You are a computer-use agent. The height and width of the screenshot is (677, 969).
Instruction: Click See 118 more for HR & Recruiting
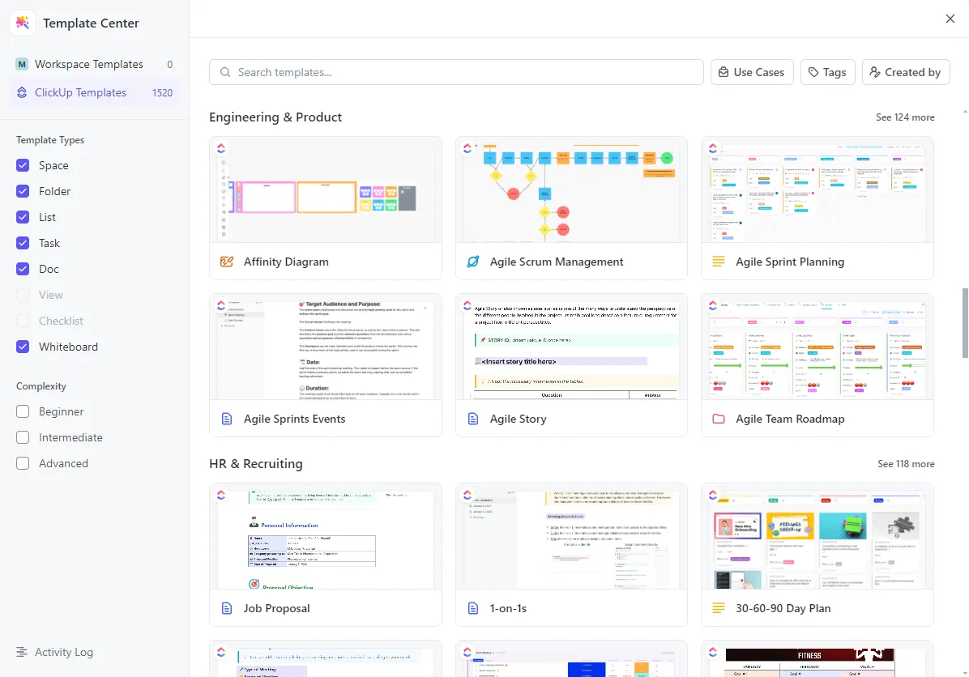(906, 464)
